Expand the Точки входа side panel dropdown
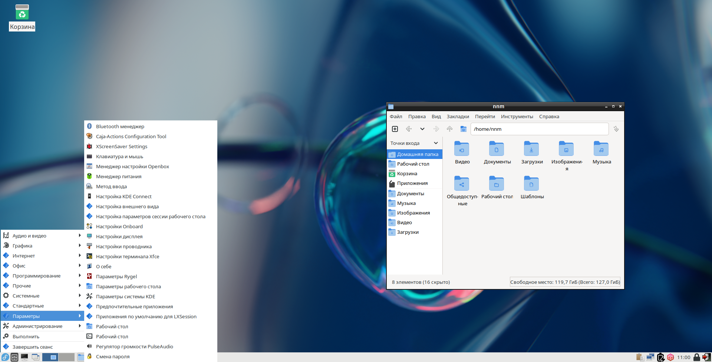The width and height of the screenshot is (712, 362). coord(436,143)
